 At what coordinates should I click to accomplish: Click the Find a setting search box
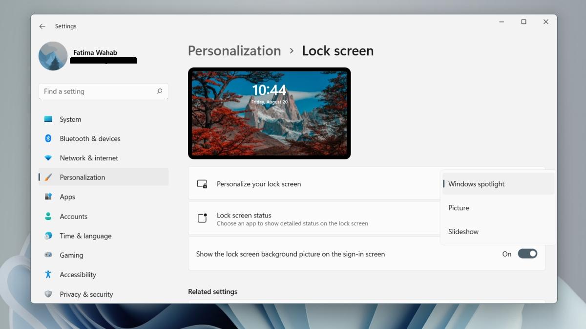tap(104, 91)
